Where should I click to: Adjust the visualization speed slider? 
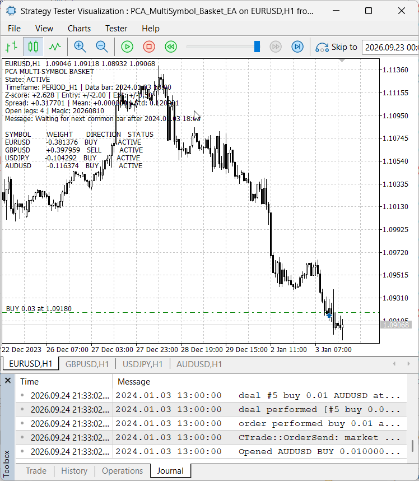257,47
